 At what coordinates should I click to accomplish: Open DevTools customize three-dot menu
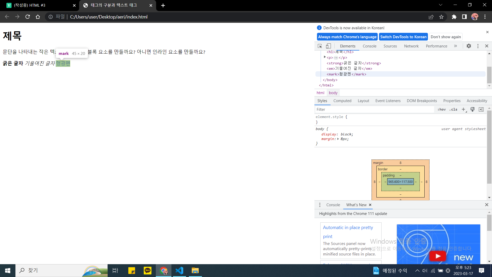(x=478, y=46)
